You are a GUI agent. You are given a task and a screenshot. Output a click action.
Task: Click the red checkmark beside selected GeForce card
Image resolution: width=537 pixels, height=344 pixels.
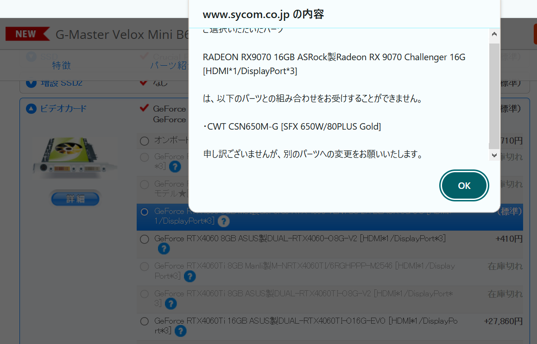click(144, 108)
